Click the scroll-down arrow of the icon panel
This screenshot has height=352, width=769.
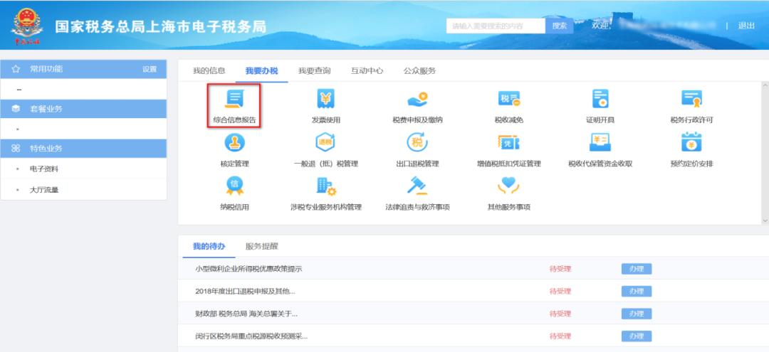(765, 220)
